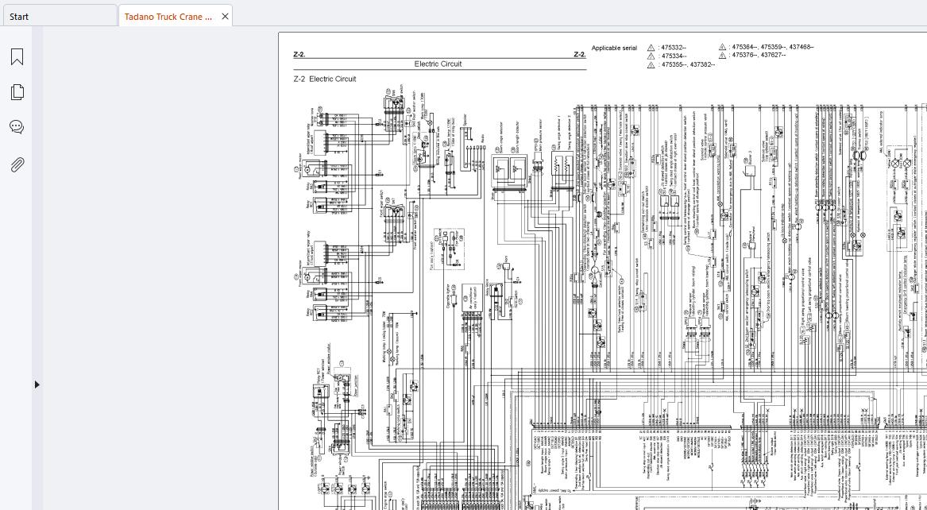
Task: Open the bookmarks panel in the sidebar
Action: coord(17,56)
